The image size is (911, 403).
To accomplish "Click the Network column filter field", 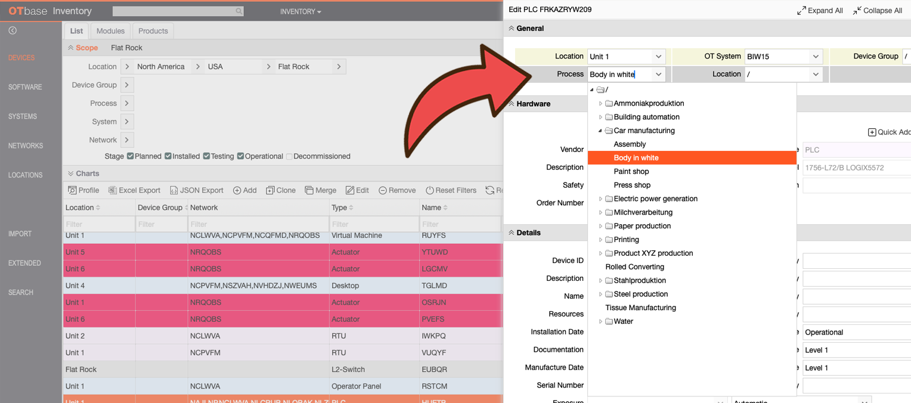I will (258, 224).
